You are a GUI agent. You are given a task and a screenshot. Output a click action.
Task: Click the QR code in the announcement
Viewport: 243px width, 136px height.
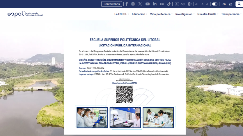pyautogui.click(x=125, y=94)
